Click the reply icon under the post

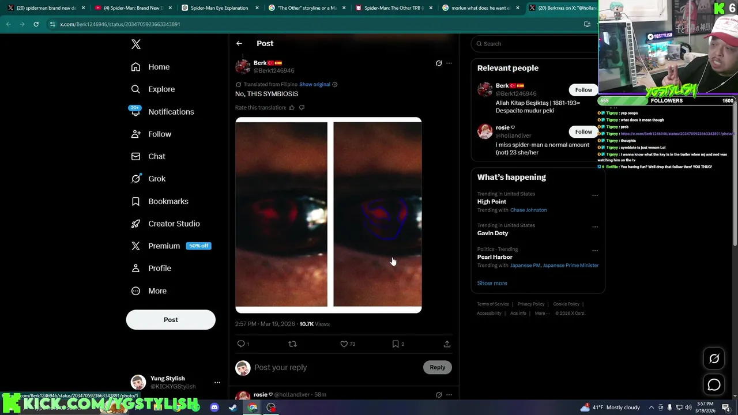tap(241, 344)
